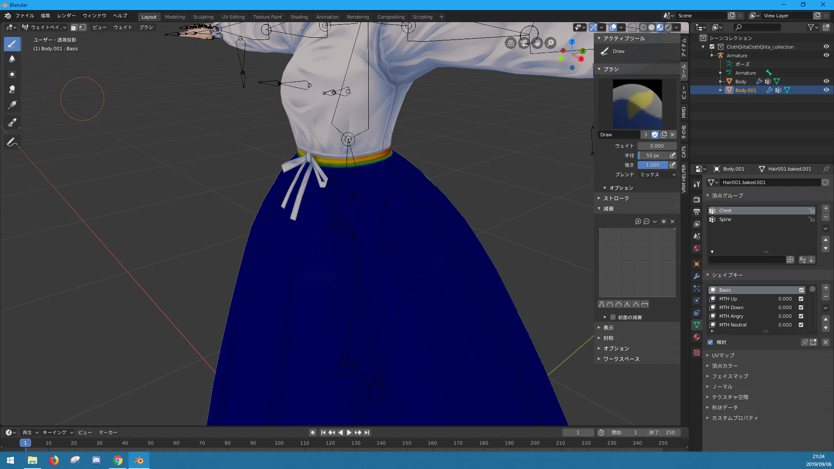This screenshot has width=834, height=469.
Task: Click the zoom view magnifier gizmo
Action: point(551,43)
